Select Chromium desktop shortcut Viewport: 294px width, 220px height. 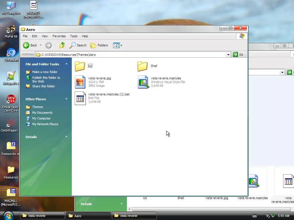(x=11, y=55)
